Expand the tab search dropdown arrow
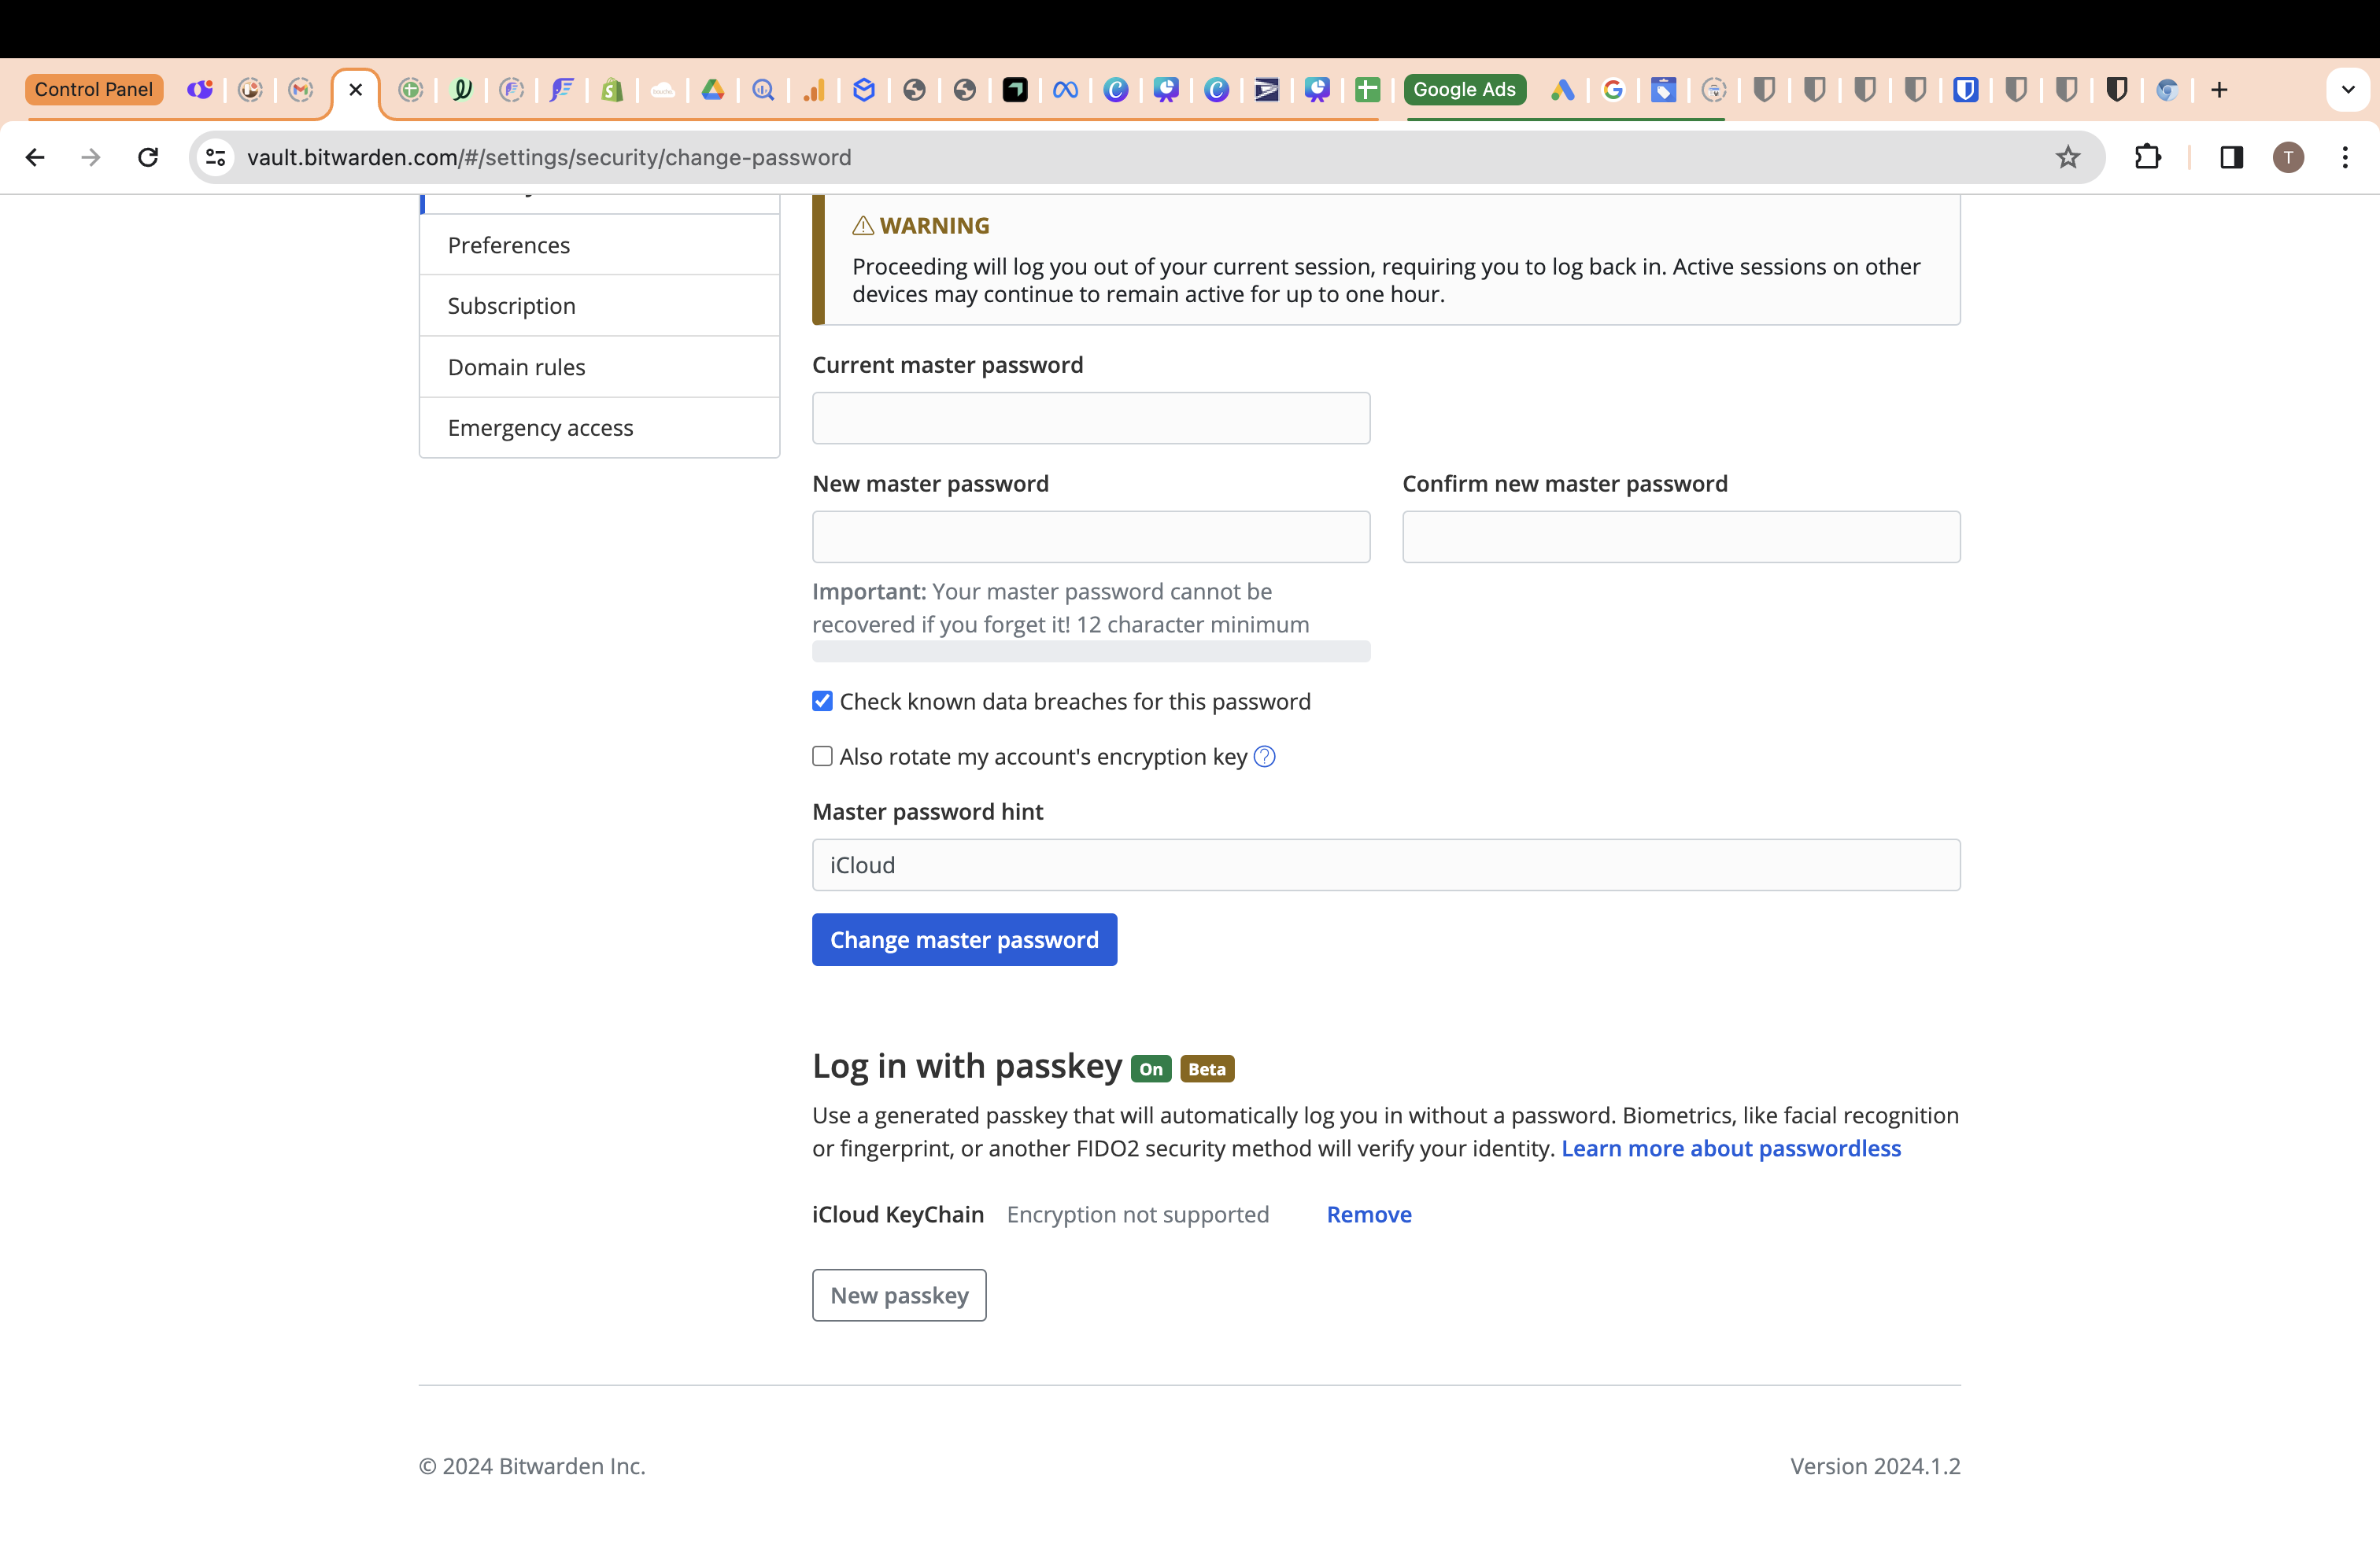 pyautogui.click(x=2348, y=90)
